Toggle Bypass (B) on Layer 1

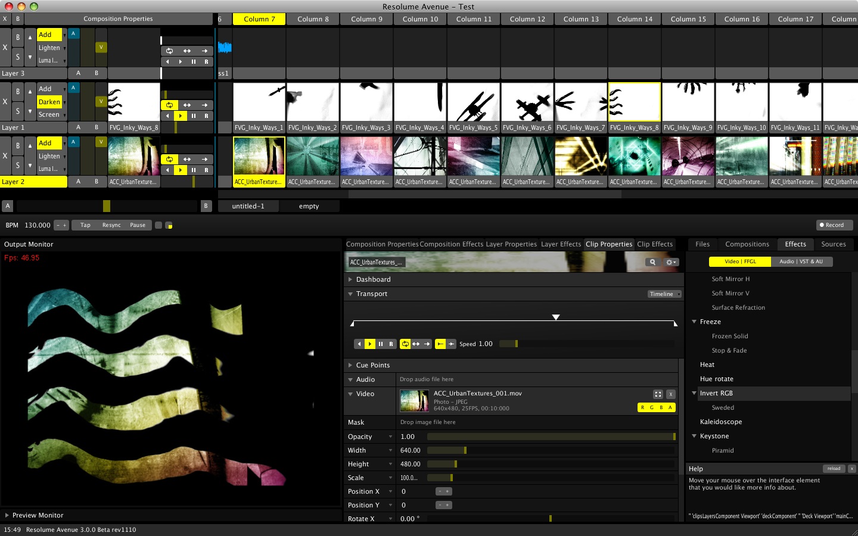(18, 91)
